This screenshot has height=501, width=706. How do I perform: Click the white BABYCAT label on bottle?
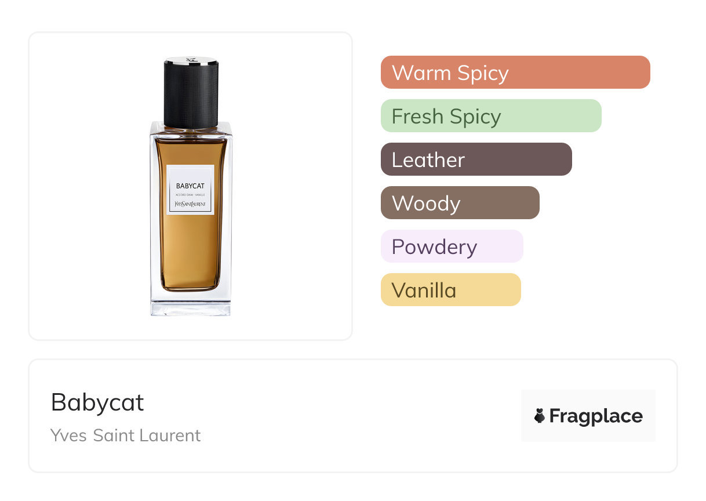pos(190,190)
